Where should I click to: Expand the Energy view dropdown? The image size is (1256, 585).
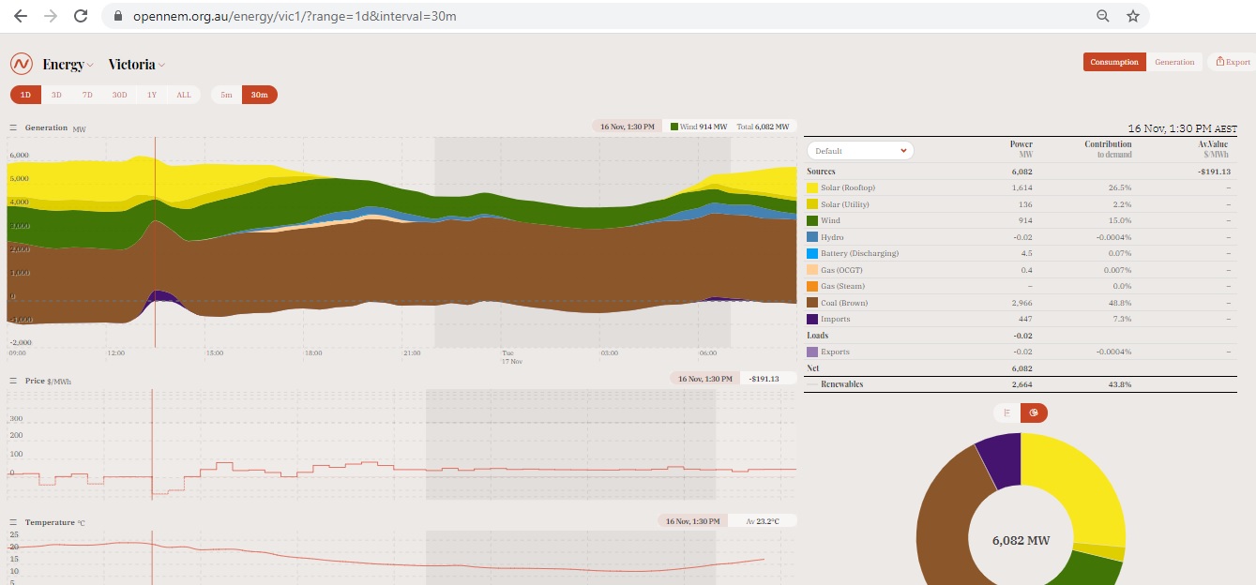[x=68, y=65]
